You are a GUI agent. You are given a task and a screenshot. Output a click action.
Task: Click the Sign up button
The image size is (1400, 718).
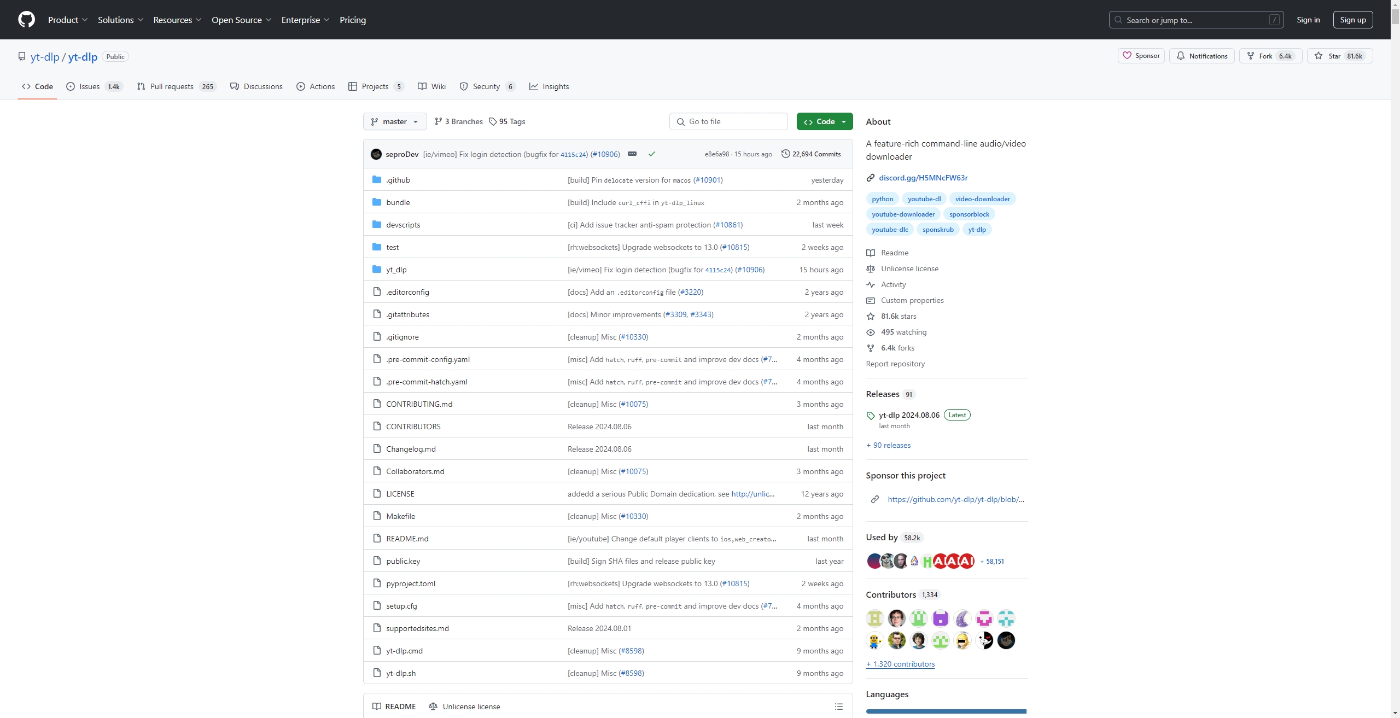tap(1353, 20)
